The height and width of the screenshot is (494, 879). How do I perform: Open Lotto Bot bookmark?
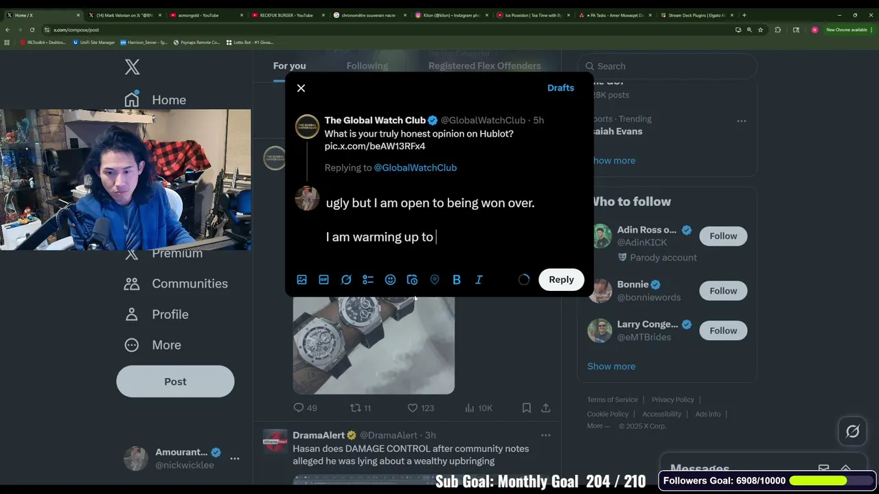point(249,43)
